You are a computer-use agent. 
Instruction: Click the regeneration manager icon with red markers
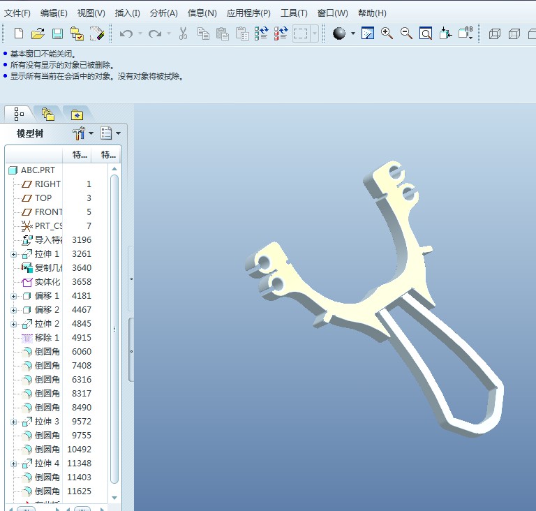(281, 34)
